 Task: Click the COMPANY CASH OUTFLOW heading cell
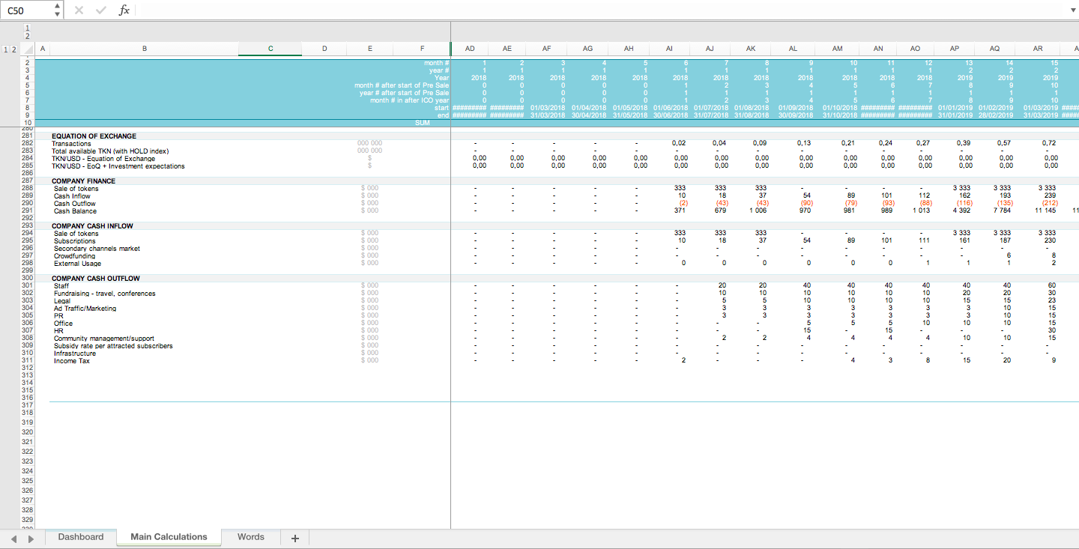click(x=97, y=279)
